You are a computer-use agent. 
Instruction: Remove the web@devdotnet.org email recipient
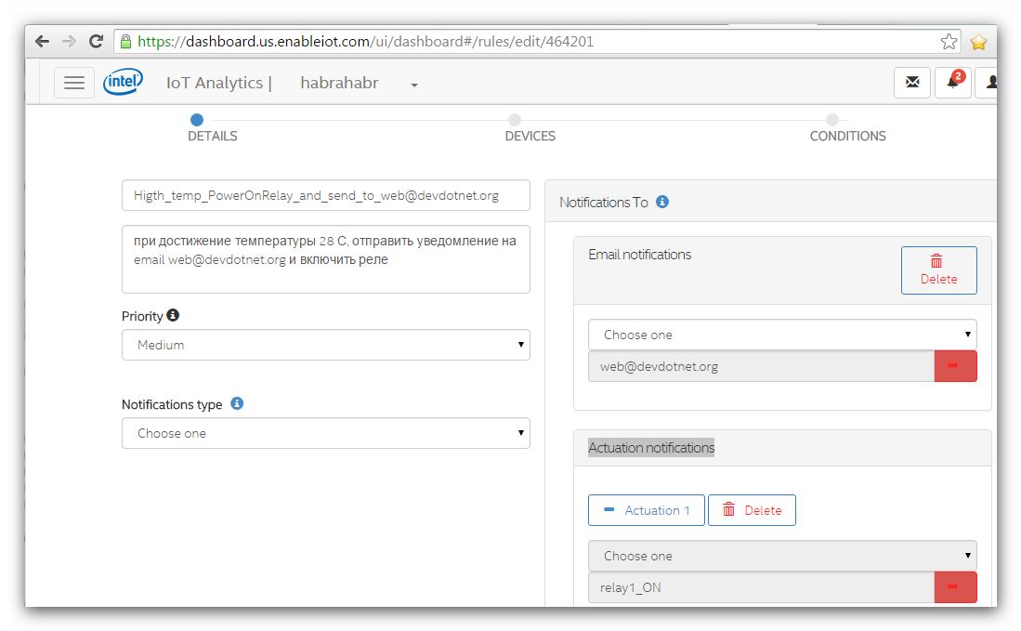pos(955,366)
